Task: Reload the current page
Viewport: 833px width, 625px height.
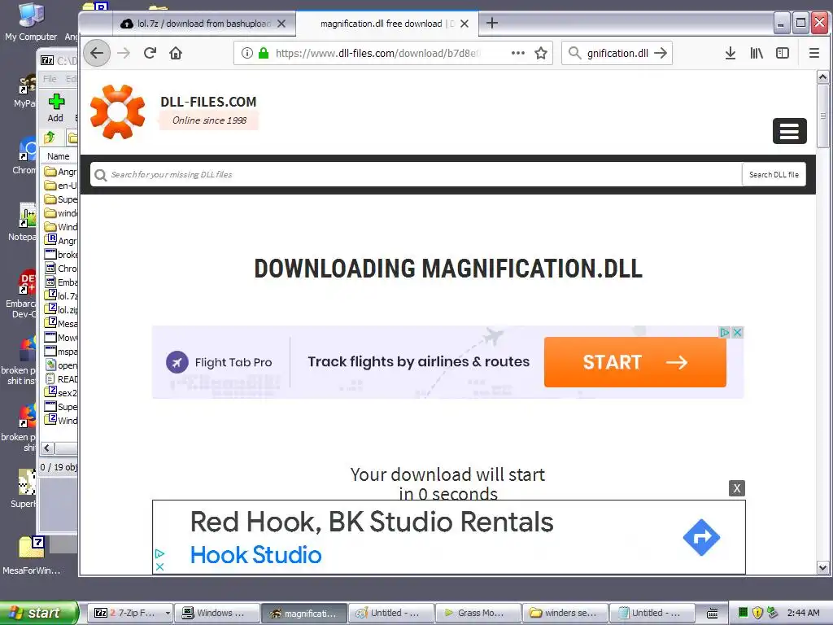Action: [x=150, y=53]
